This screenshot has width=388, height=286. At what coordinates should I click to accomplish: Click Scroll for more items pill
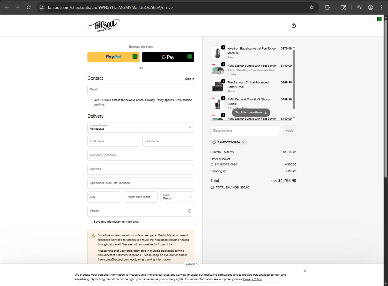coord(251,113)
